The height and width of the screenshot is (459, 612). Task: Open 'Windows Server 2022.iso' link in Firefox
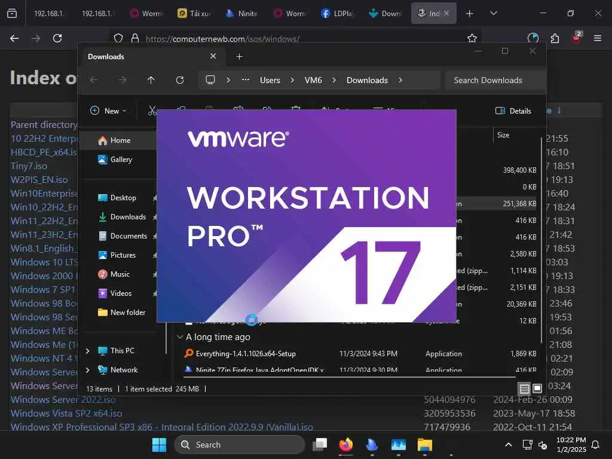click(63, 400)
